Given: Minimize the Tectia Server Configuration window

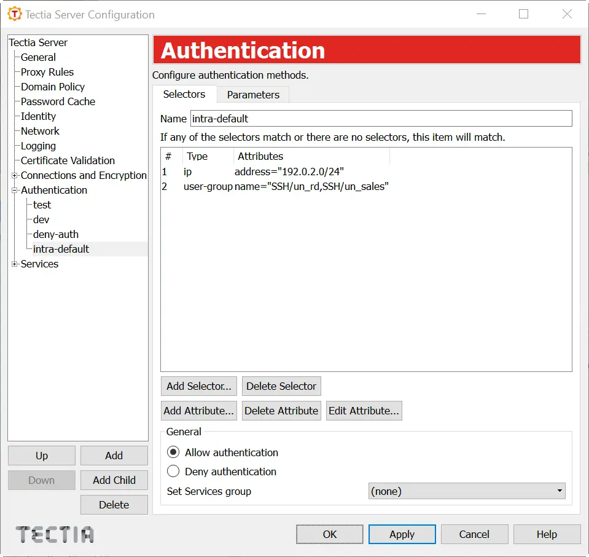Looking at the screenshot, I should 481,14.
